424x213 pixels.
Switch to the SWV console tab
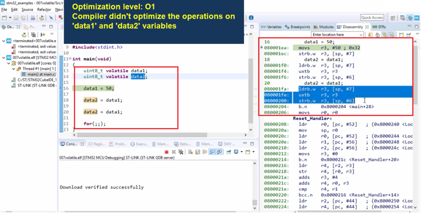[226, 144]
